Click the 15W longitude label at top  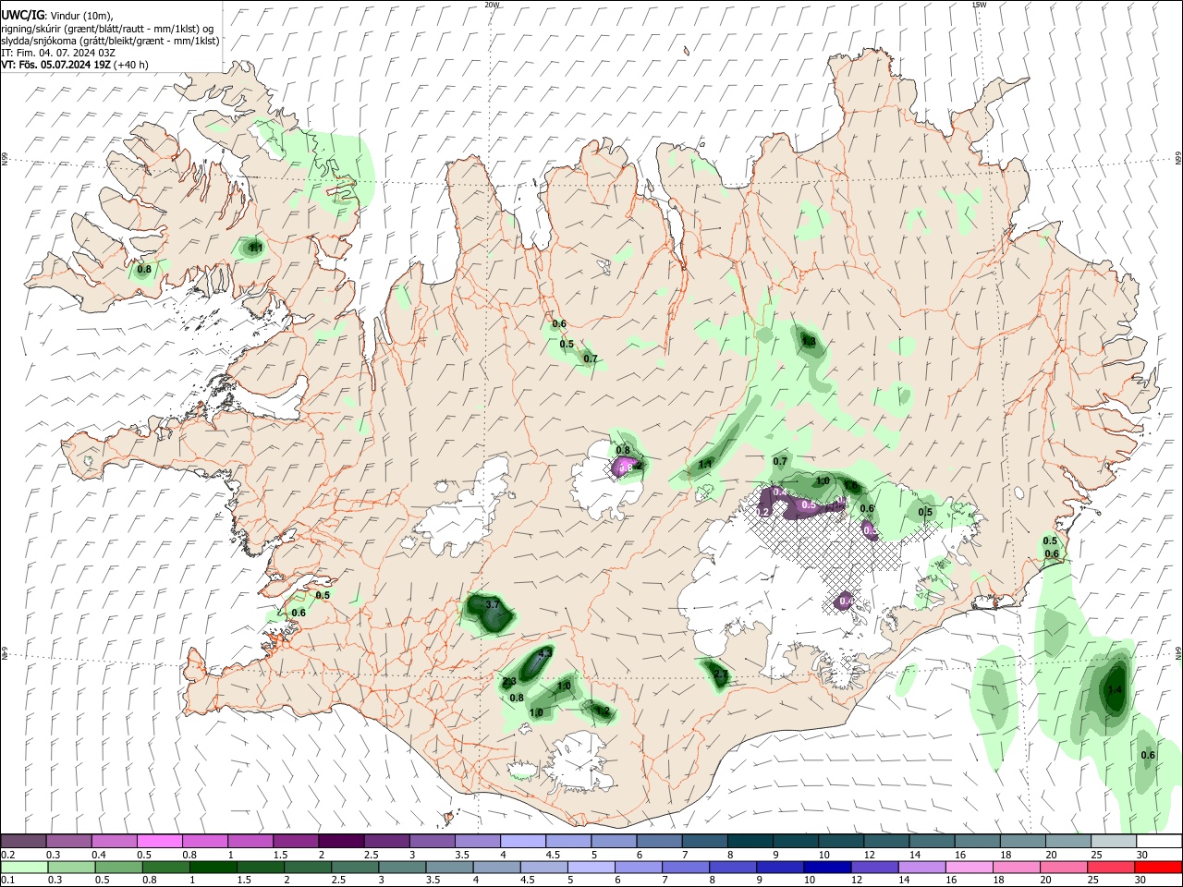pyautogui.click(x=980, y=5)
